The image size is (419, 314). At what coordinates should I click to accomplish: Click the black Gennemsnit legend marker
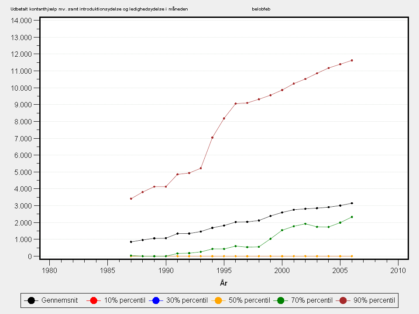[x=31, y=300]
